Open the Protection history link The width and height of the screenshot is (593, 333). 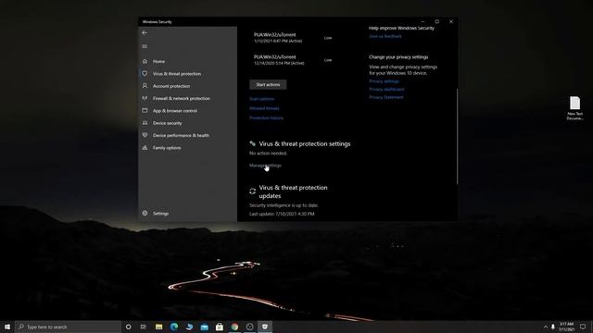266,117
